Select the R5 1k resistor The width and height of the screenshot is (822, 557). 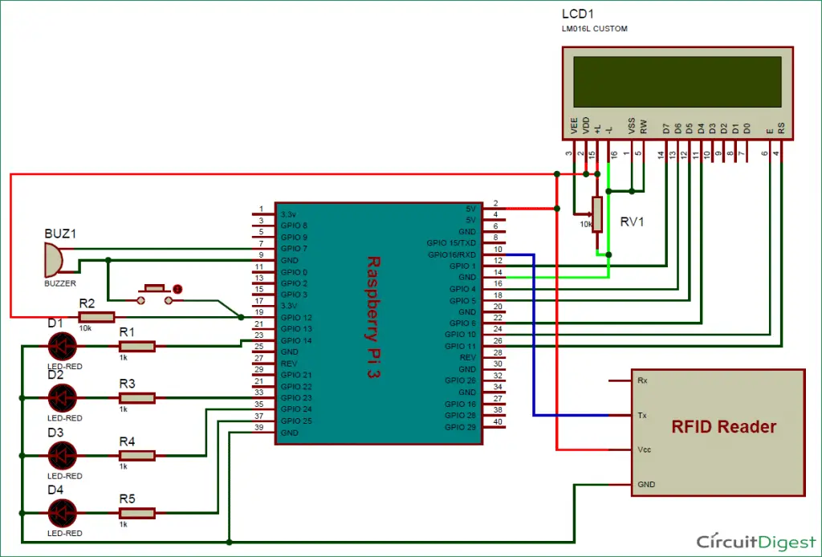point(136,512)
